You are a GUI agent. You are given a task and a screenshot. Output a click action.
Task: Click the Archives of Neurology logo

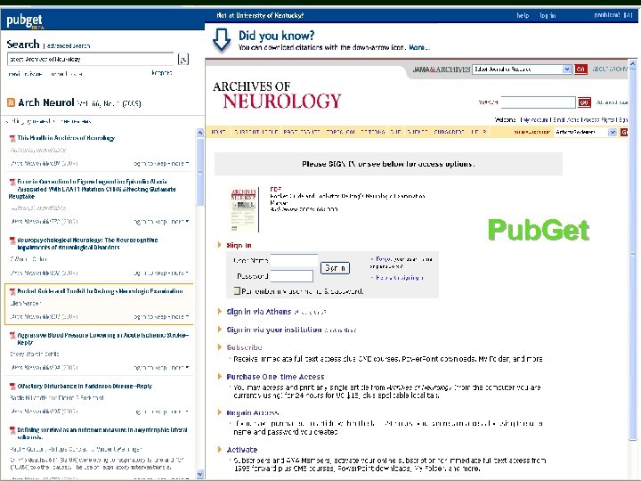tap(277, 95)
